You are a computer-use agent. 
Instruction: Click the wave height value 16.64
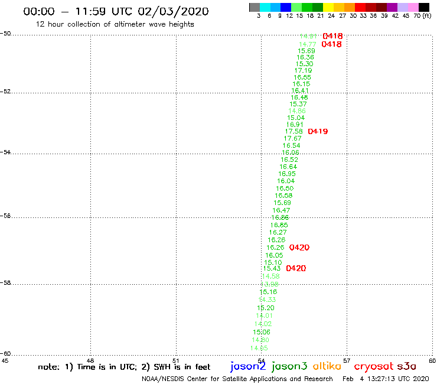click(288, 167)
